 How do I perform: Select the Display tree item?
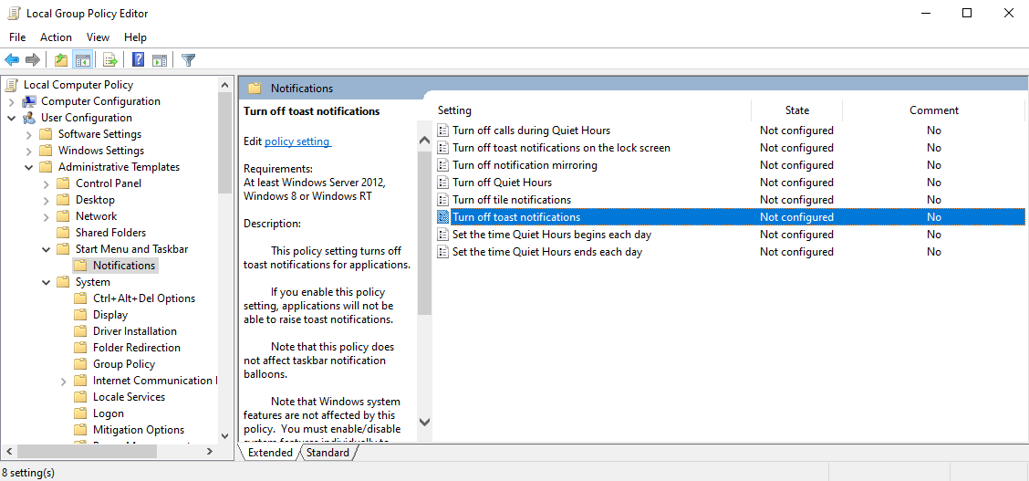(110, 315)
